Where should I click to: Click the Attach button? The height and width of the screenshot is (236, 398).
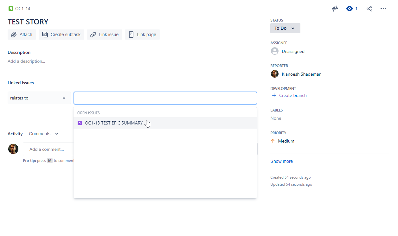click(x=22, y=35)
